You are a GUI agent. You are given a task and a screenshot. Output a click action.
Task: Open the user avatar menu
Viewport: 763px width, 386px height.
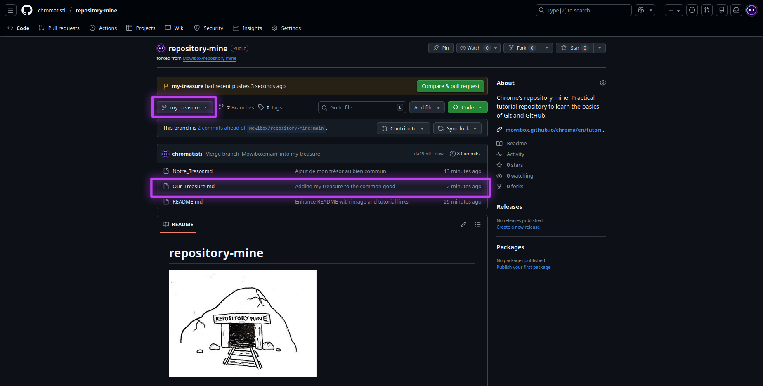click(x=751, y=10)
